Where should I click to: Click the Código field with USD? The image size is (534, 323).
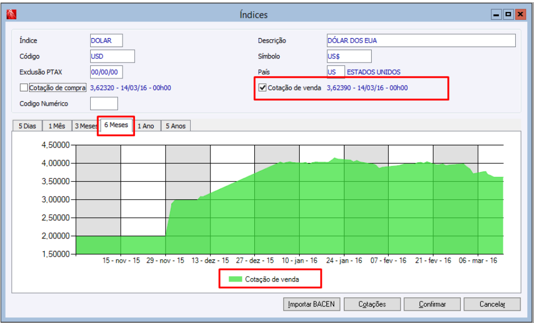tap(112, 56)
